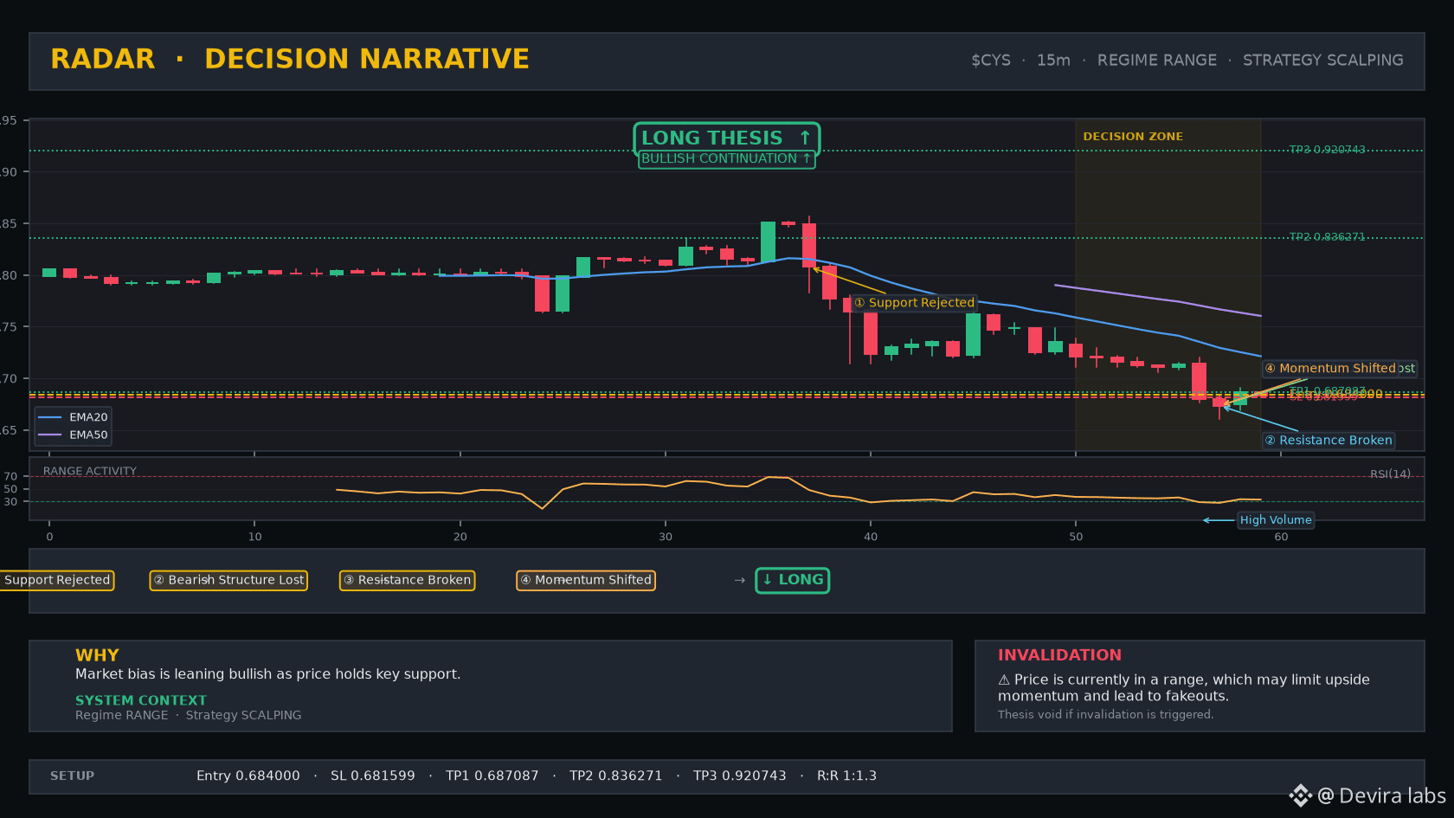The width and height of the screenshot is (1454, 818).
Task: Click the Support Rejected chart annotation
Action: [915, 302]
